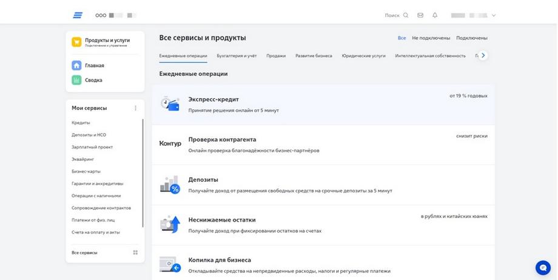Image resolution: width=558 pixels, height=280 pixels.
Task: Open the chat support bubble icon
Action: [x=543, y=267]
